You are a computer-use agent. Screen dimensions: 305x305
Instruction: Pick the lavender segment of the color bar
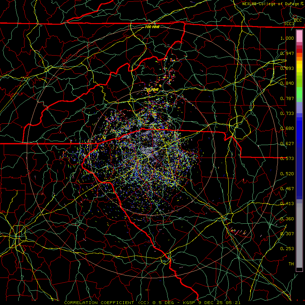[299, 107]
